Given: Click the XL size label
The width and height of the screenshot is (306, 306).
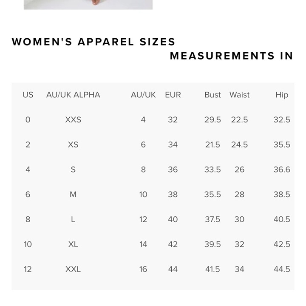Looking at the screenshot, I should click(x=73, y=244).
